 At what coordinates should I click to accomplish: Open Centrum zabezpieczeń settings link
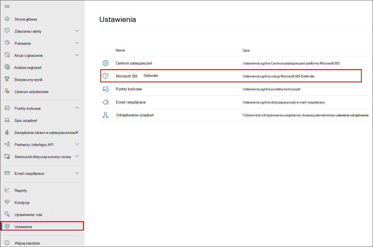point(134,63)
